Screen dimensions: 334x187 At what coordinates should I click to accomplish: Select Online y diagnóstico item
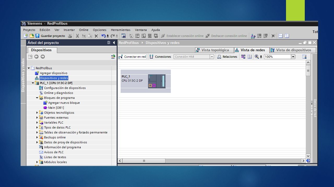point(58,93)
